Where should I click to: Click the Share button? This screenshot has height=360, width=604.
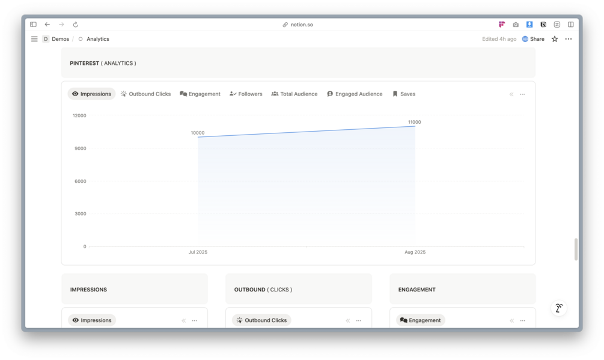tap(533, 39)
